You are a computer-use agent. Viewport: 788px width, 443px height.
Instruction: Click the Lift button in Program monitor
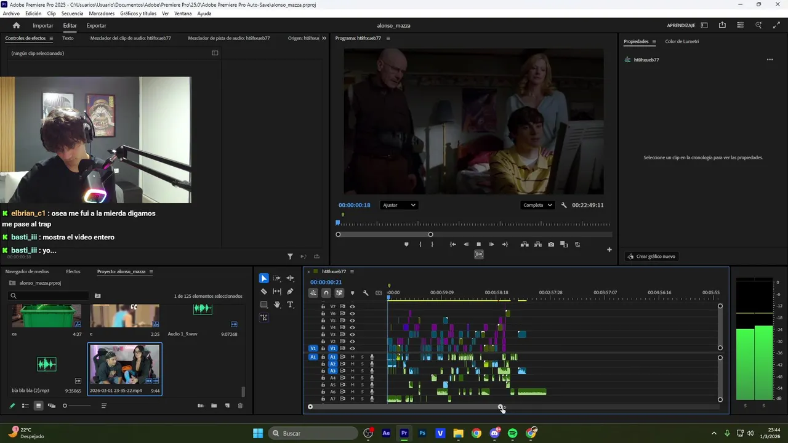(525, 244)
